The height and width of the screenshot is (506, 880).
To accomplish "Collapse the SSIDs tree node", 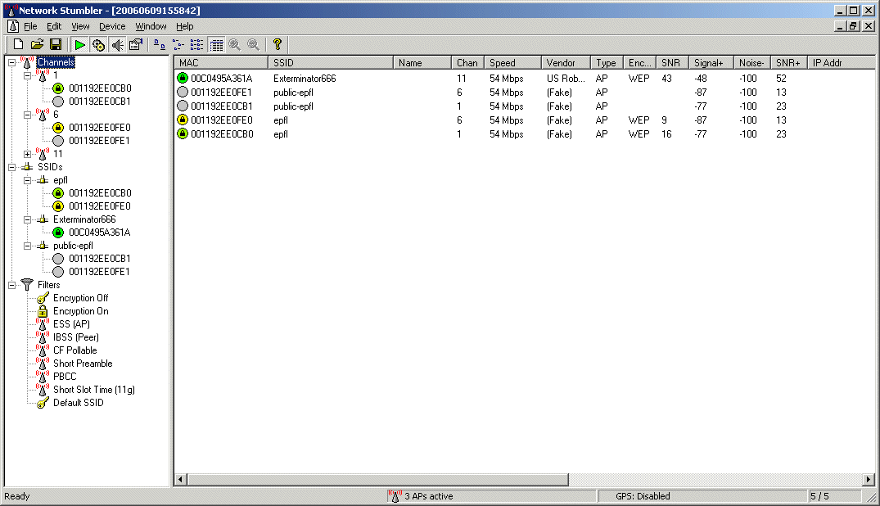I will coord(11,167).
